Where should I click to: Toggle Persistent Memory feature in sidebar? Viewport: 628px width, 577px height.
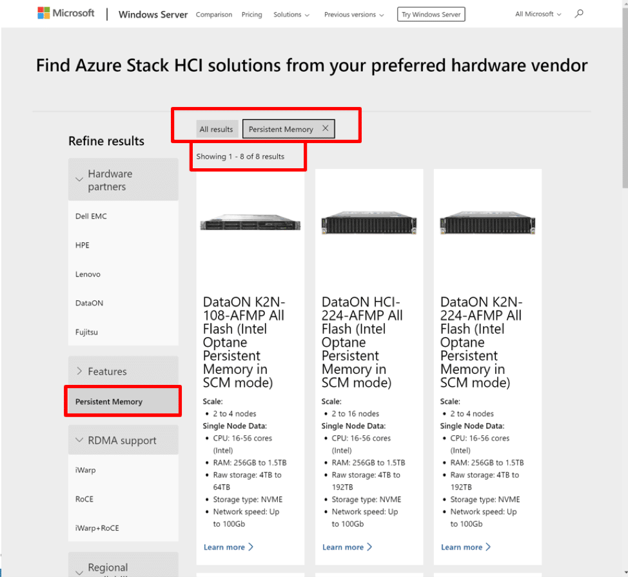(123, 402)
